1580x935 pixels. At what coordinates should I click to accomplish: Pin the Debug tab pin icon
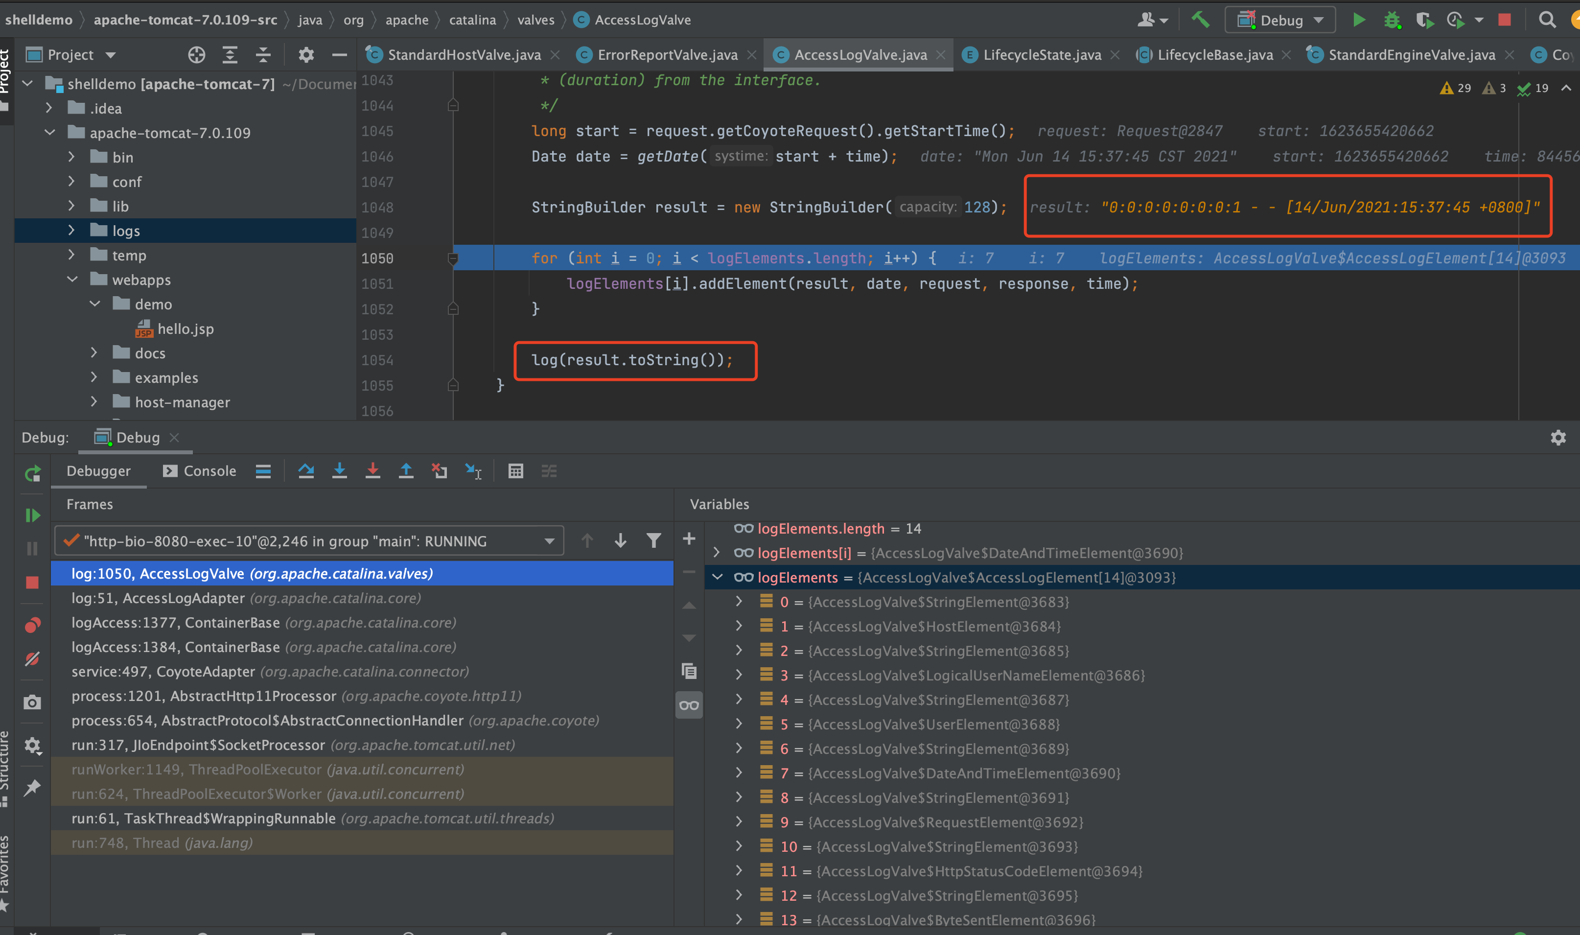point(32,788)
